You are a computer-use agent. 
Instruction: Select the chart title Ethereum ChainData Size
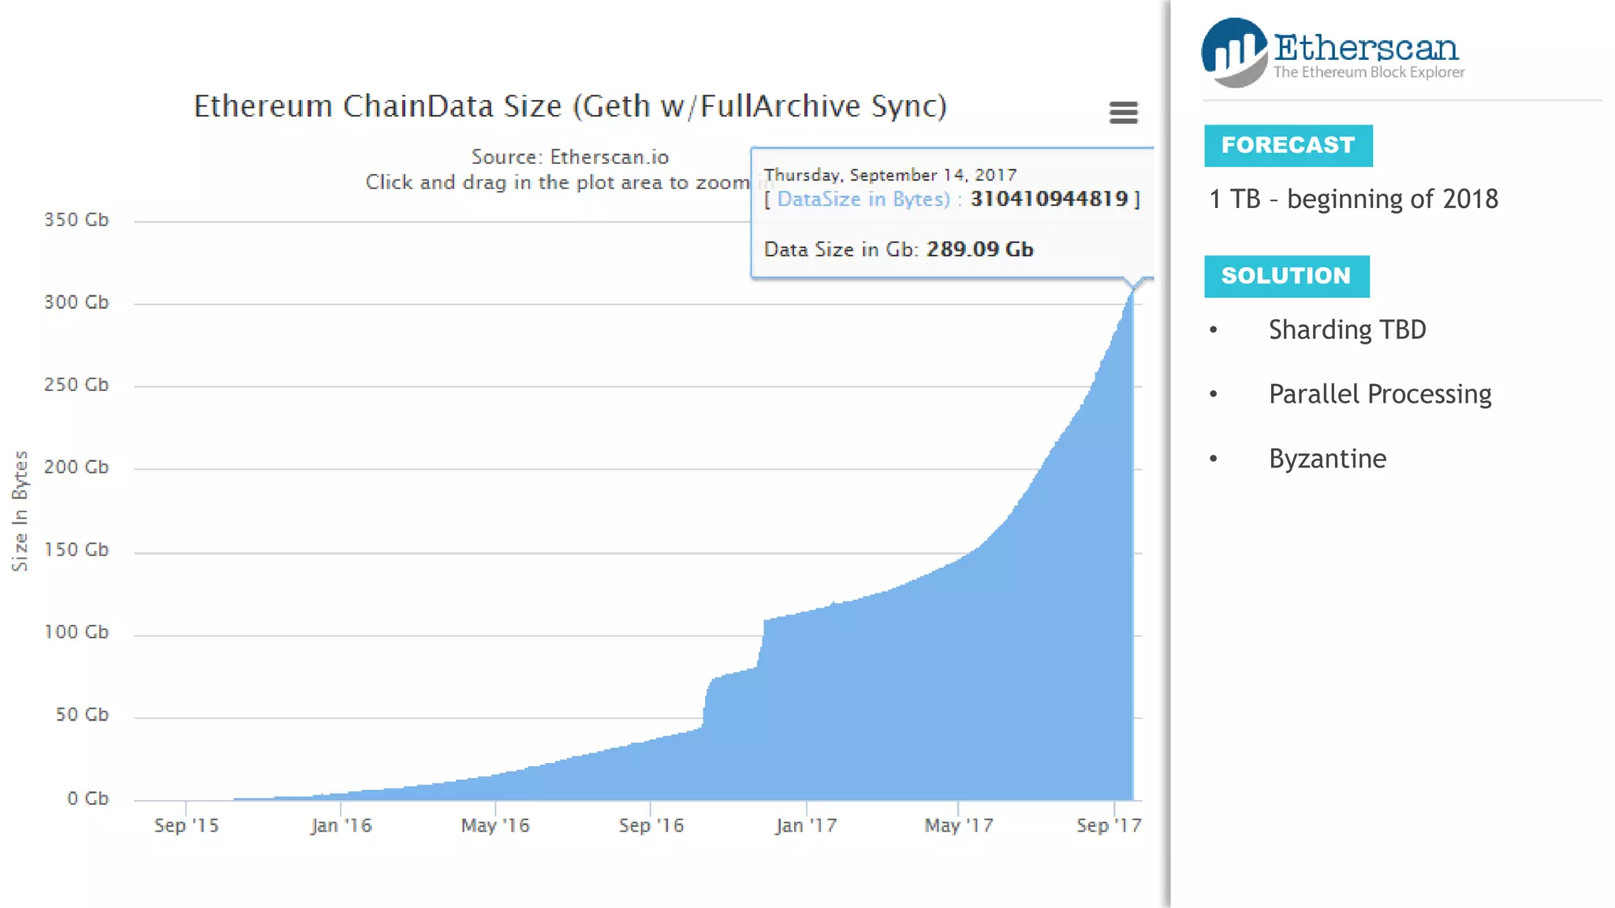click(x=570, y=106)
